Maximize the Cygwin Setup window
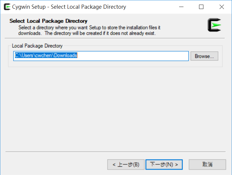 click(x=201, y=7)
